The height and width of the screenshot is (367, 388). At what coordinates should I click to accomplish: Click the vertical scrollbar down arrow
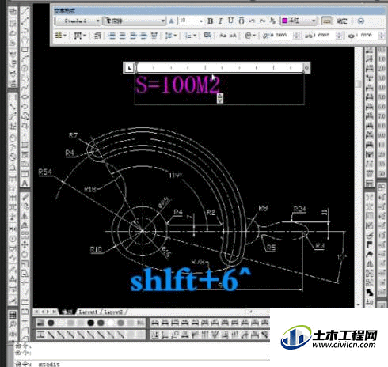(x=358, y=305)
